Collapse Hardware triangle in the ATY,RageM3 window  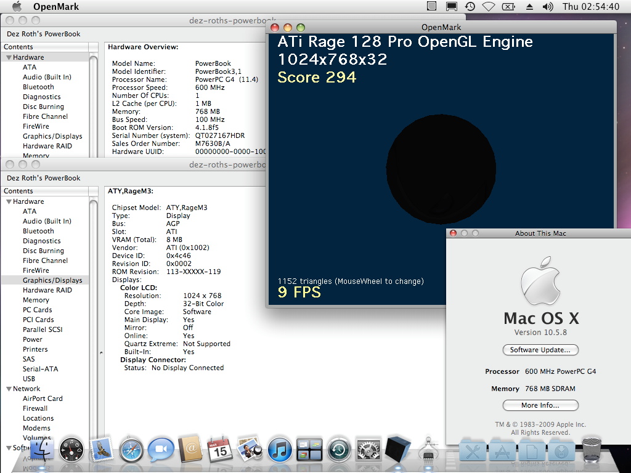click(x=9, y=201)
